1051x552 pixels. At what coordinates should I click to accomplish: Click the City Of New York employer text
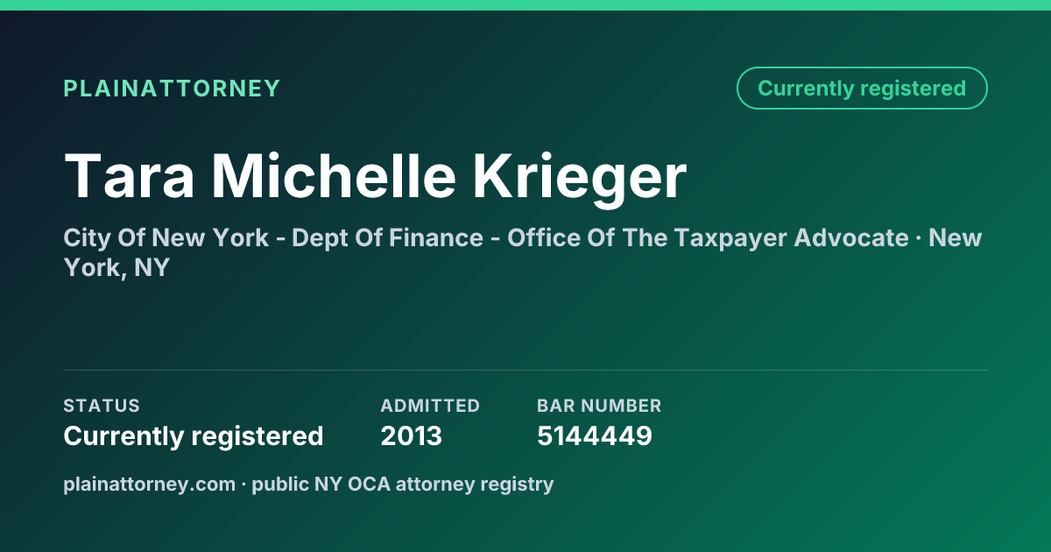click(166, 237)
